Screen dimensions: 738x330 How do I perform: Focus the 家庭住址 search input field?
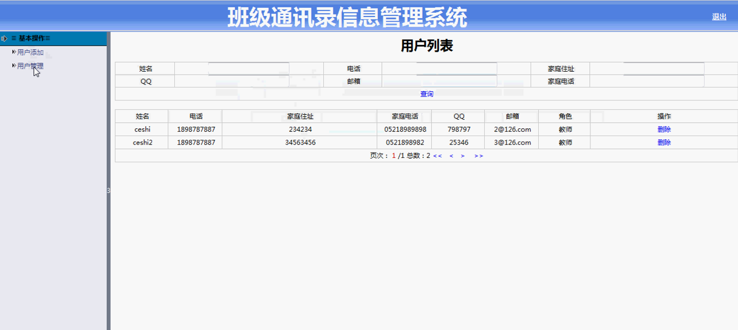coord(664,69)
